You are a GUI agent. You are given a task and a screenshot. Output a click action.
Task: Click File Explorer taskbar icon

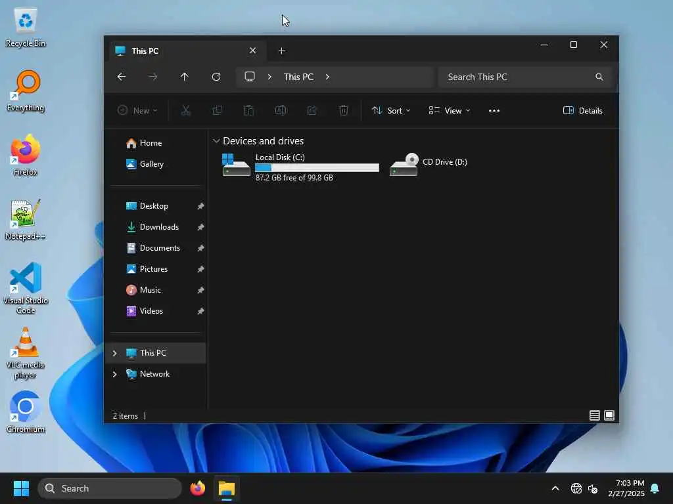227,488
